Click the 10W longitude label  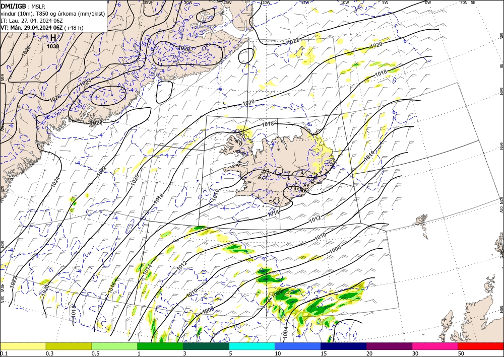click(x=345, y=3)
